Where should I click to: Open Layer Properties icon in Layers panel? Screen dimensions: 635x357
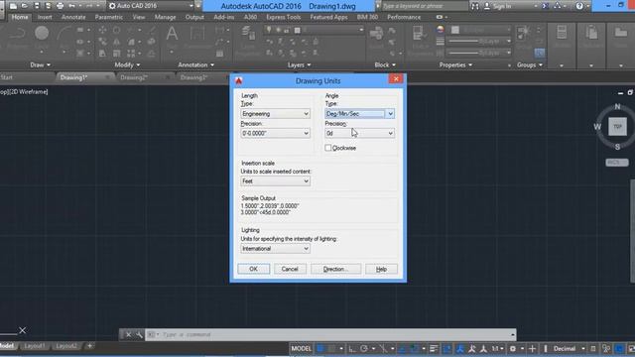click(248, 34)
